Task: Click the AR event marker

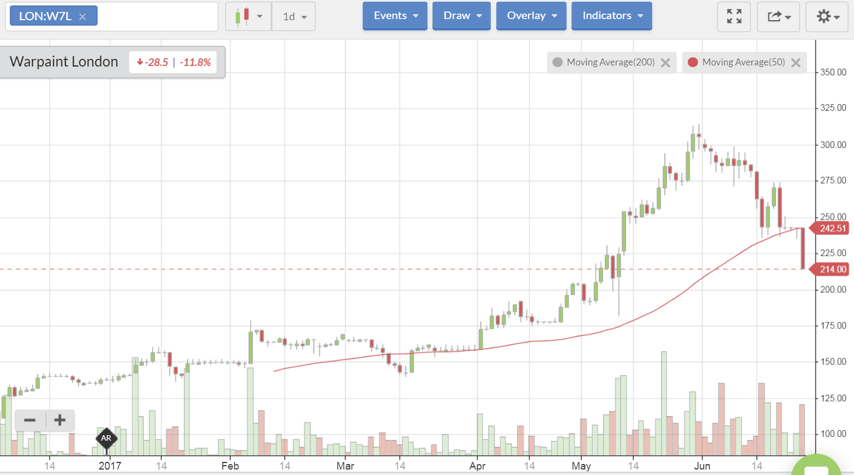Action: point(106,438)
